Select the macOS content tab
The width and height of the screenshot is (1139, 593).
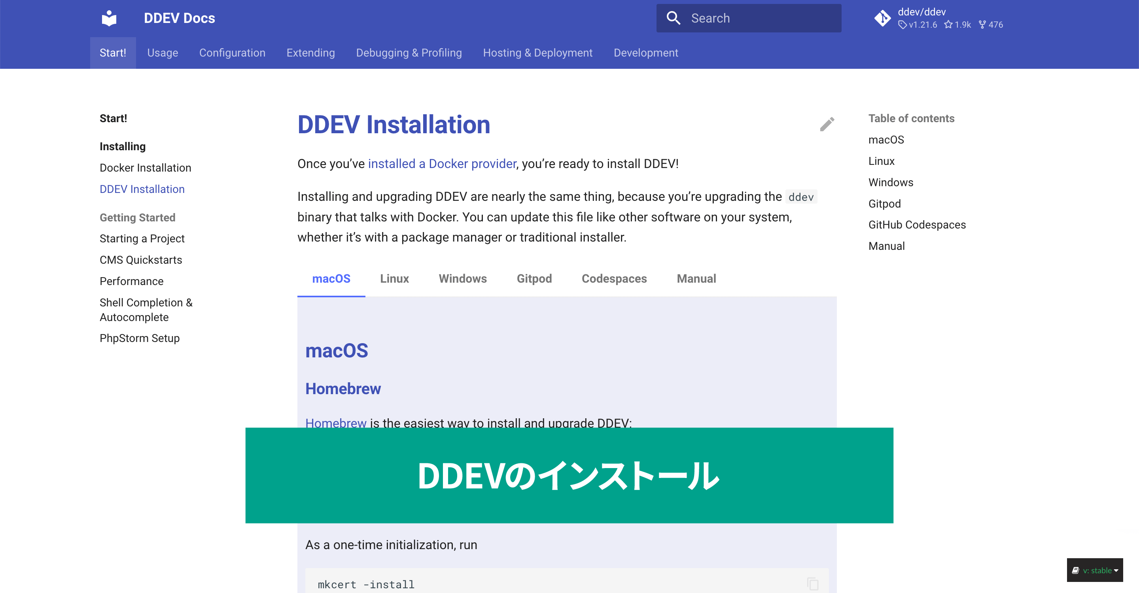click(331, 279)
